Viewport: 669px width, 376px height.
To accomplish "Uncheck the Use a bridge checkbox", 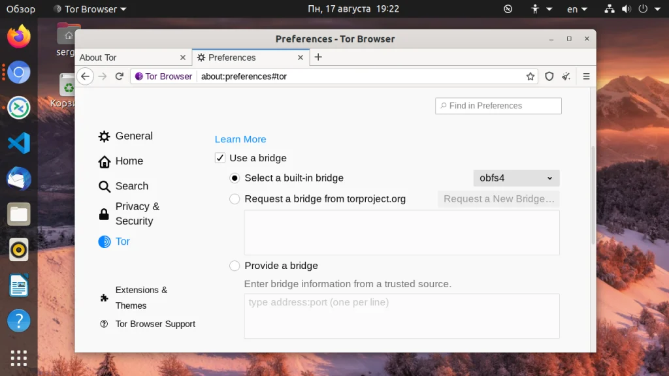I will point(220,158).
